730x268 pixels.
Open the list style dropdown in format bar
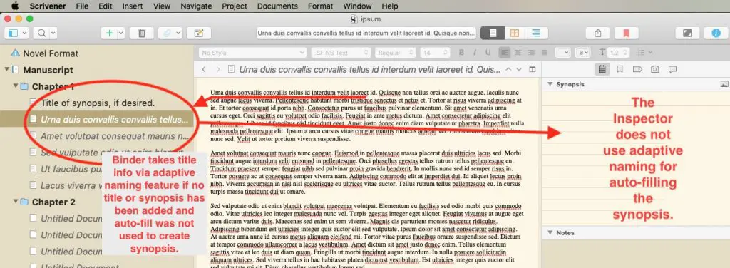pos(644,53)
